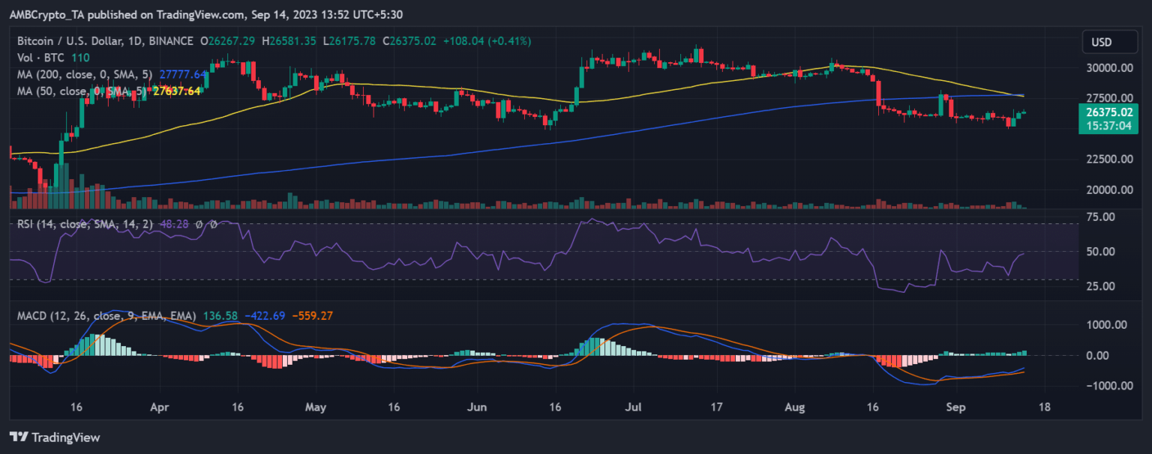The image size is (1152, 454).
Task: Click the Aug date on time axis
Action: [x=795, y=408]
